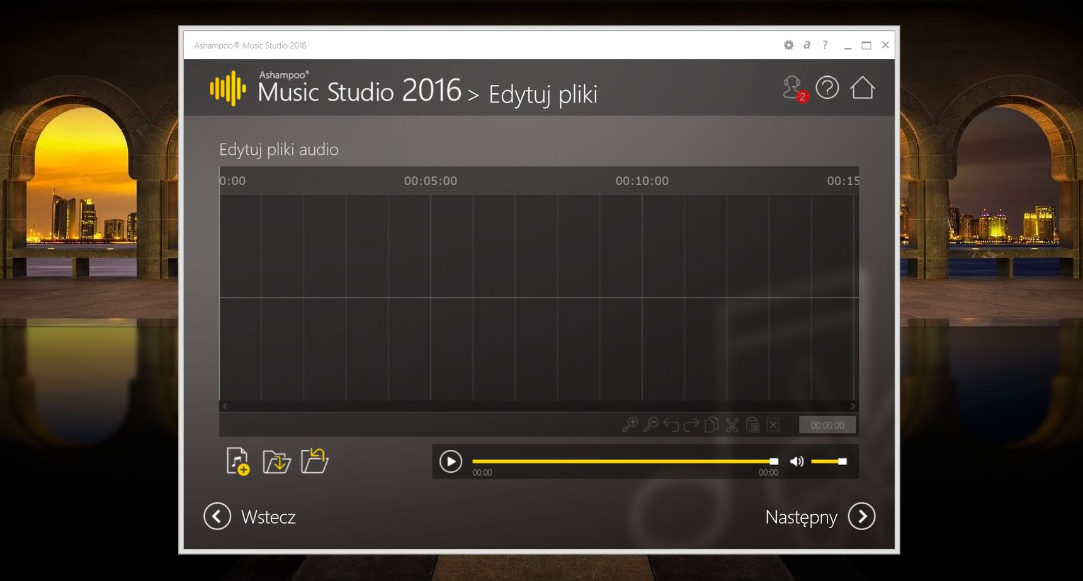Open help with the circled question mark
This screenshot has height=581, width=1083.
pyautogui.click(x=827, y=87)
